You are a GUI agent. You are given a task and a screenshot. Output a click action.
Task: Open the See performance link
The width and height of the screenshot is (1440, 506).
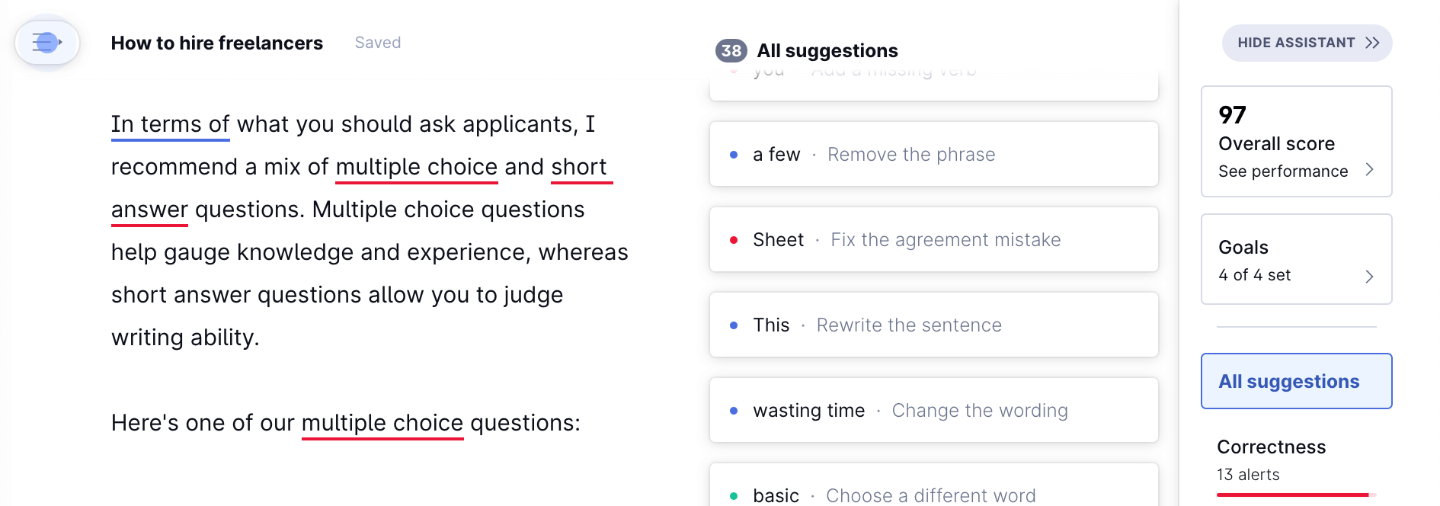pos(1285,171)
